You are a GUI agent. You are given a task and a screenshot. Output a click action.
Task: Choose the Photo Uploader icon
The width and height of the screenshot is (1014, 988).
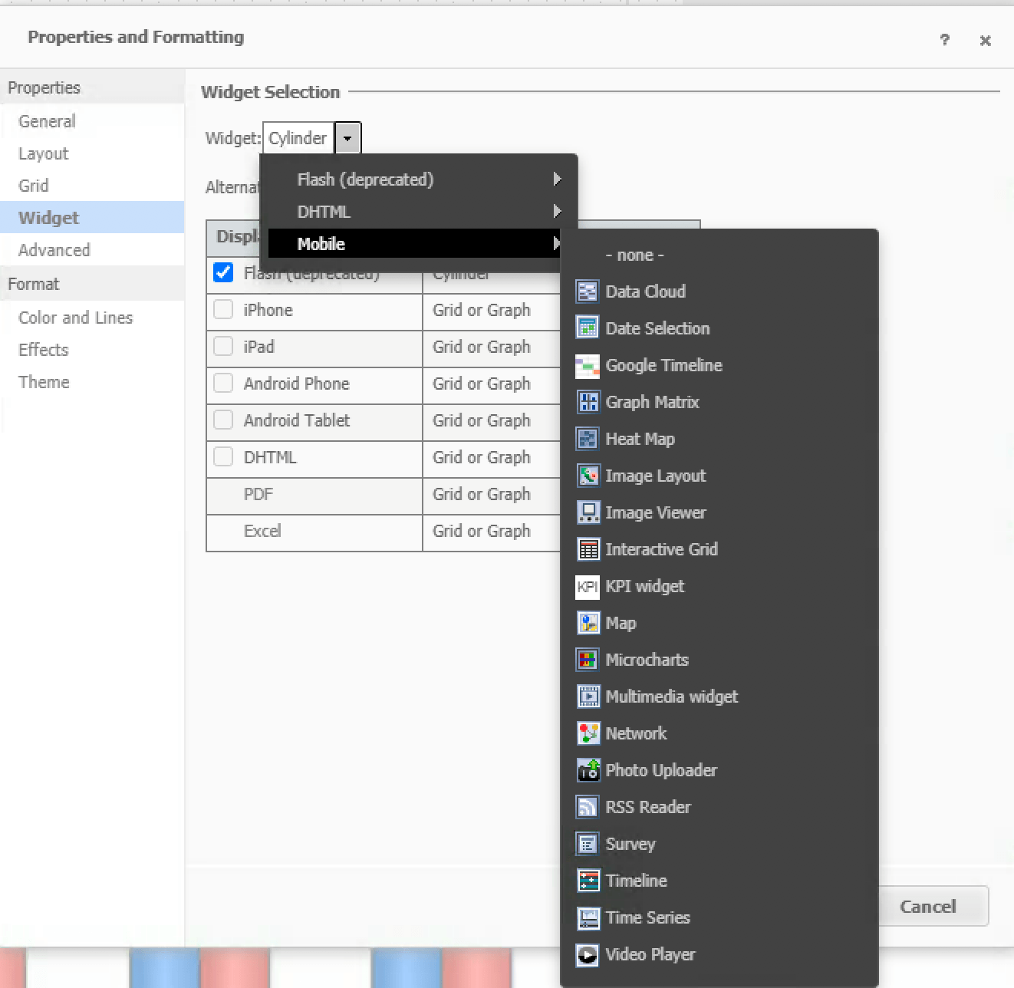tap(588, 770)
